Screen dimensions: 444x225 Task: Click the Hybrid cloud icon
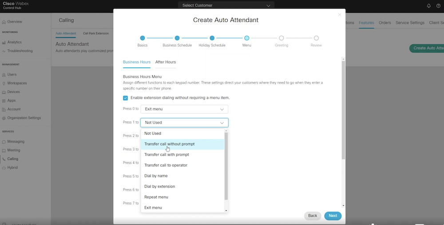point(4,168)
